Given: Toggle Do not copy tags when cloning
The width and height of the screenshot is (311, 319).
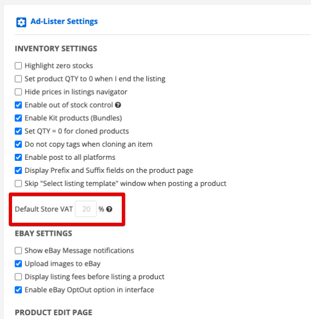Looking at the screenshot, I should pyautogui.click(x=18, y=144).
